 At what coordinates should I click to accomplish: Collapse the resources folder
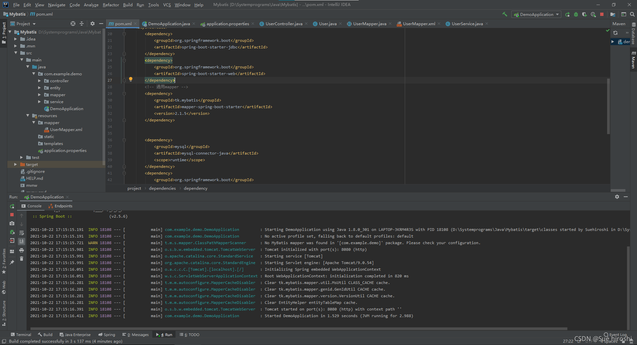28,116
